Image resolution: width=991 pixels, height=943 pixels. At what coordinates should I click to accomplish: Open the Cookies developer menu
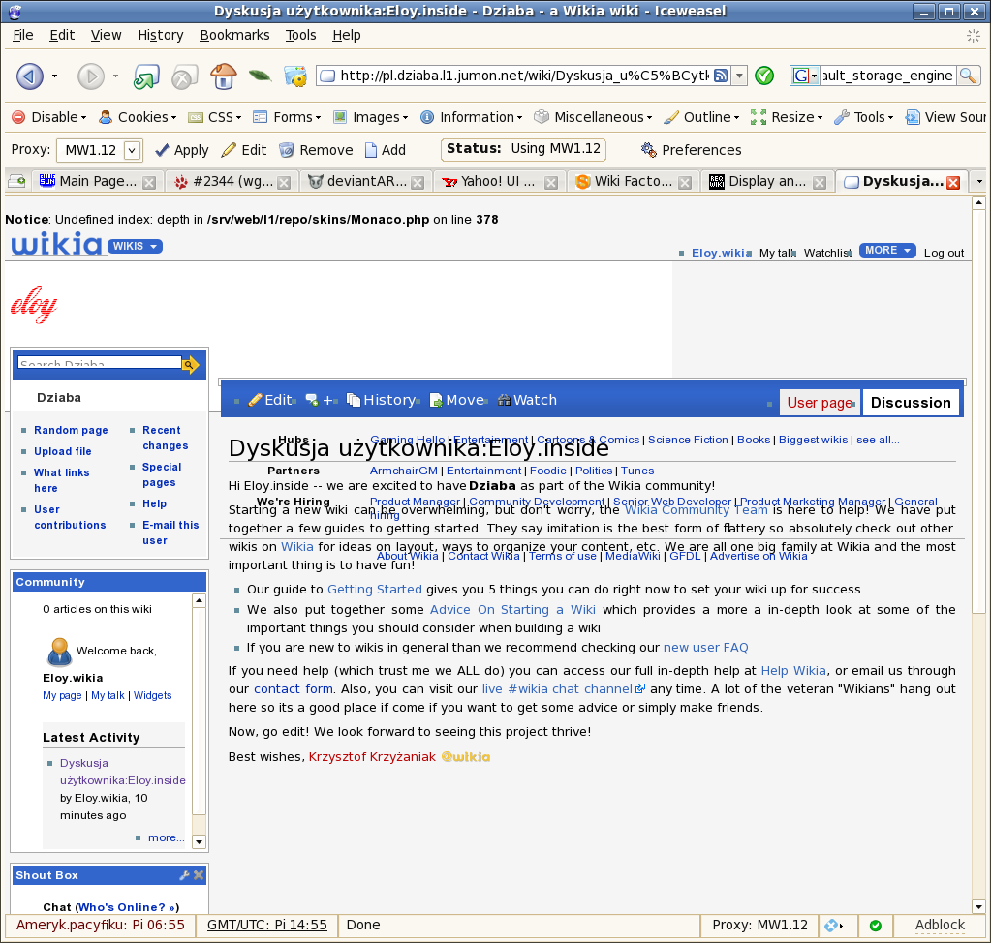138,117
